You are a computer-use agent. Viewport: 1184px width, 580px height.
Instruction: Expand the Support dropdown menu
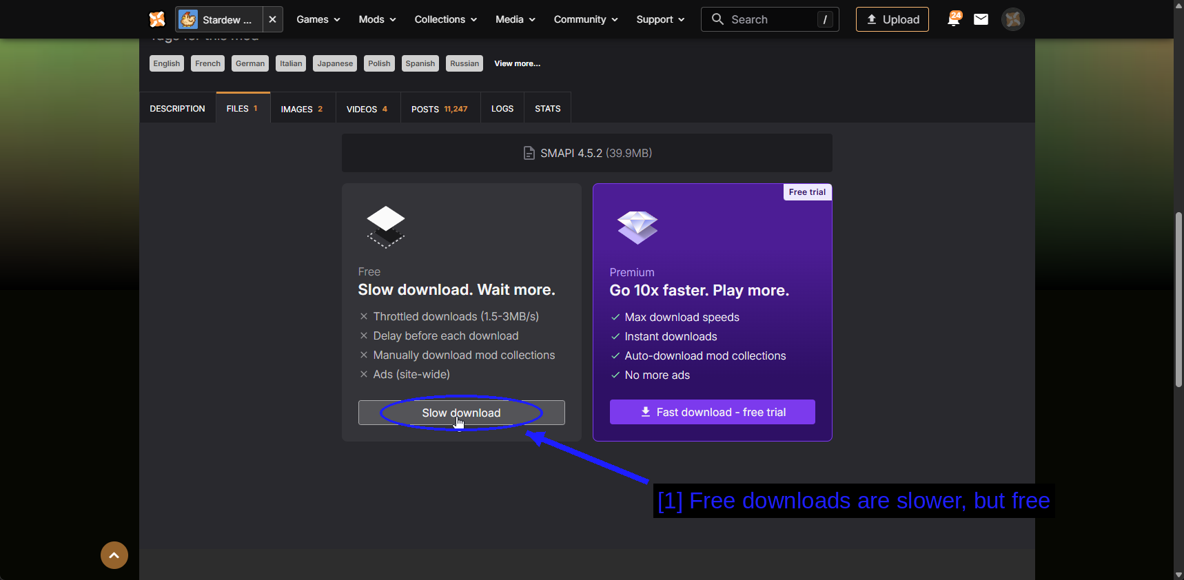[660, 19]
